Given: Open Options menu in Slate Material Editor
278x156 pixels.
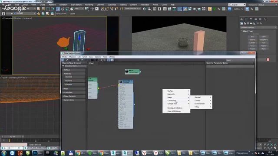Looking at the screenshot, I should (97, 57).
